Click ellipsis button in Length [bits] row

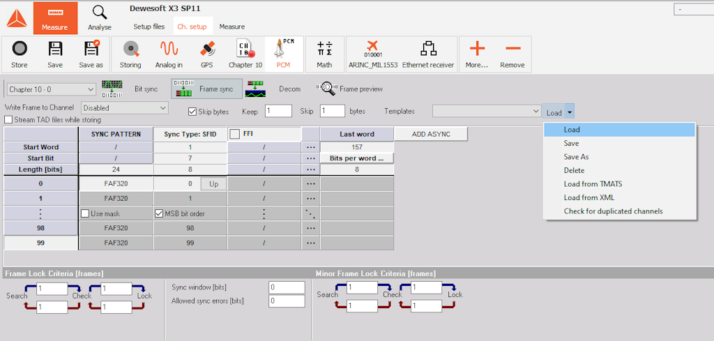[311, 169]
